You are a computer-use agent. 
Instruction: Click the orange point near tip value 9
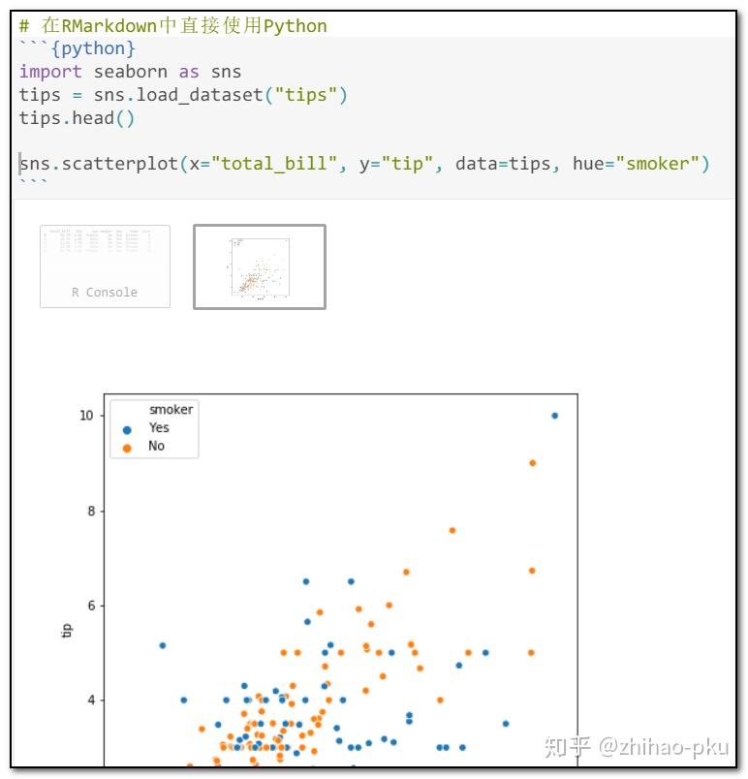point(532,463)
